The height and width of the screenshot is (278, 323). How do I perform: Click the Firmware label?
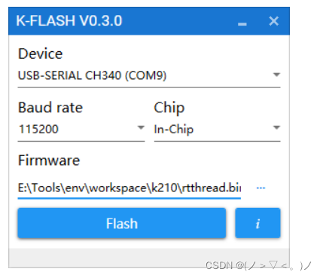click(49, 160)
